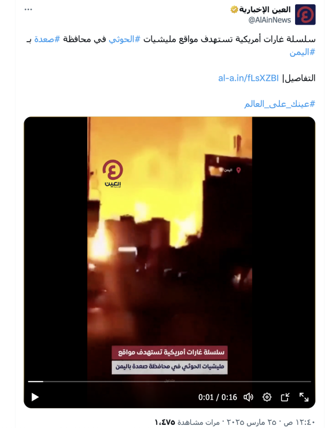
Task: Open the tweet three-dots more menu
Action: [28, 10]
